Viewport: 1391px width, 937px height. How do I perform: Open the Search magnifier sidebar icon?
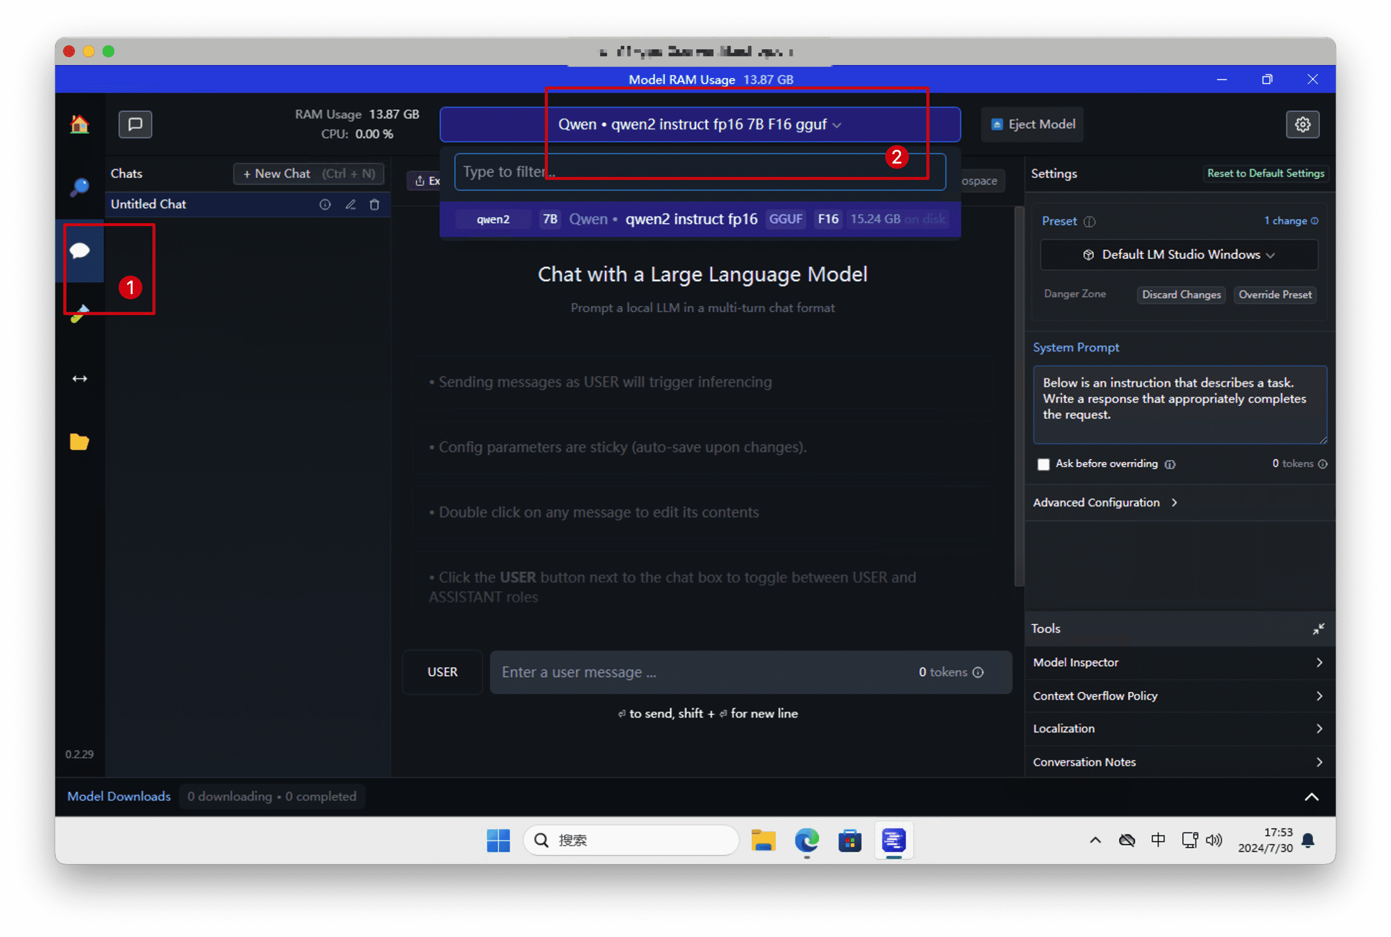click(x=79, y=188)
